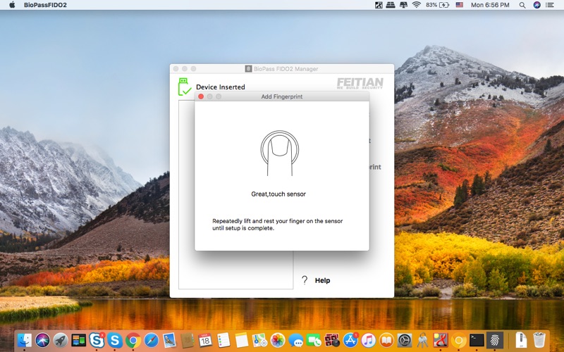The height and width of the screenshot is (352, 564).
Task: Show Wi-Fi status menu
Action: (416, 5)
